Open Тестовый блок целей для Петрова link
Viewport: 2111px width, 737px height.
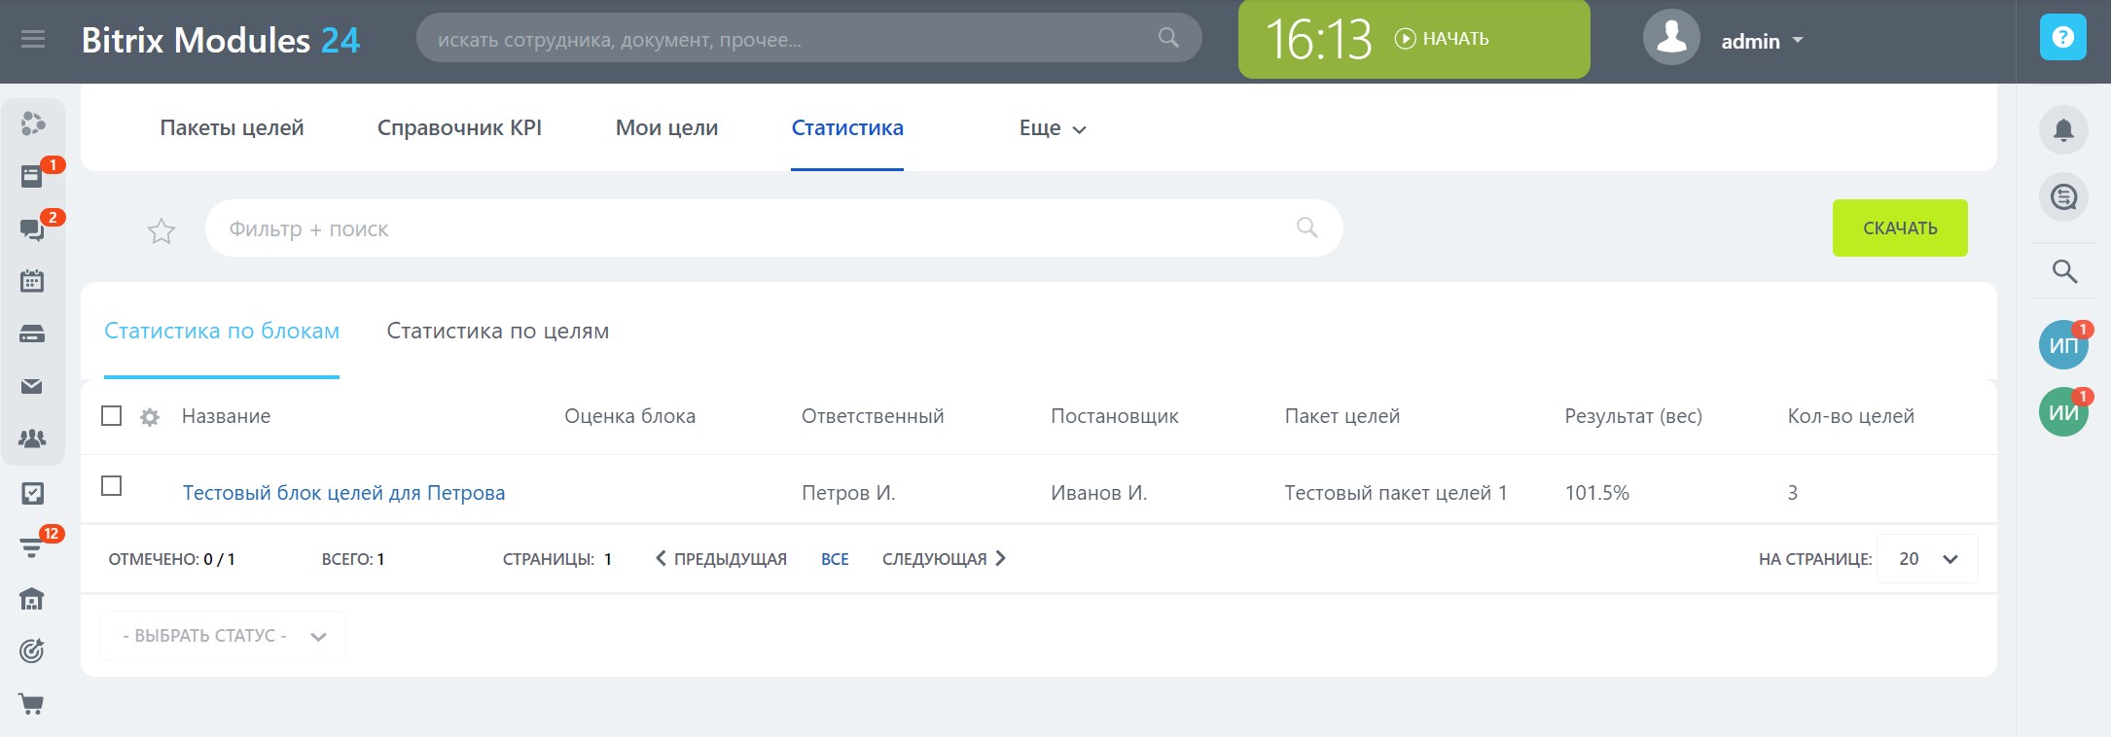coord(343,493)
